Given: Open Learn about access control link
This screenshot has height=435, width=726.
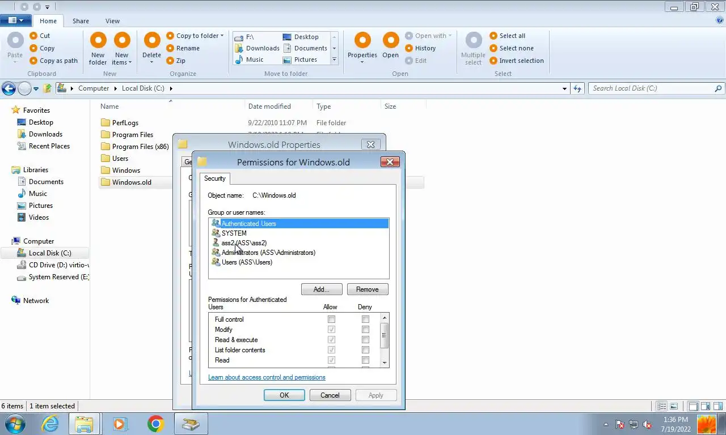Looking at the screenshot, I should [x=267, y=377].
